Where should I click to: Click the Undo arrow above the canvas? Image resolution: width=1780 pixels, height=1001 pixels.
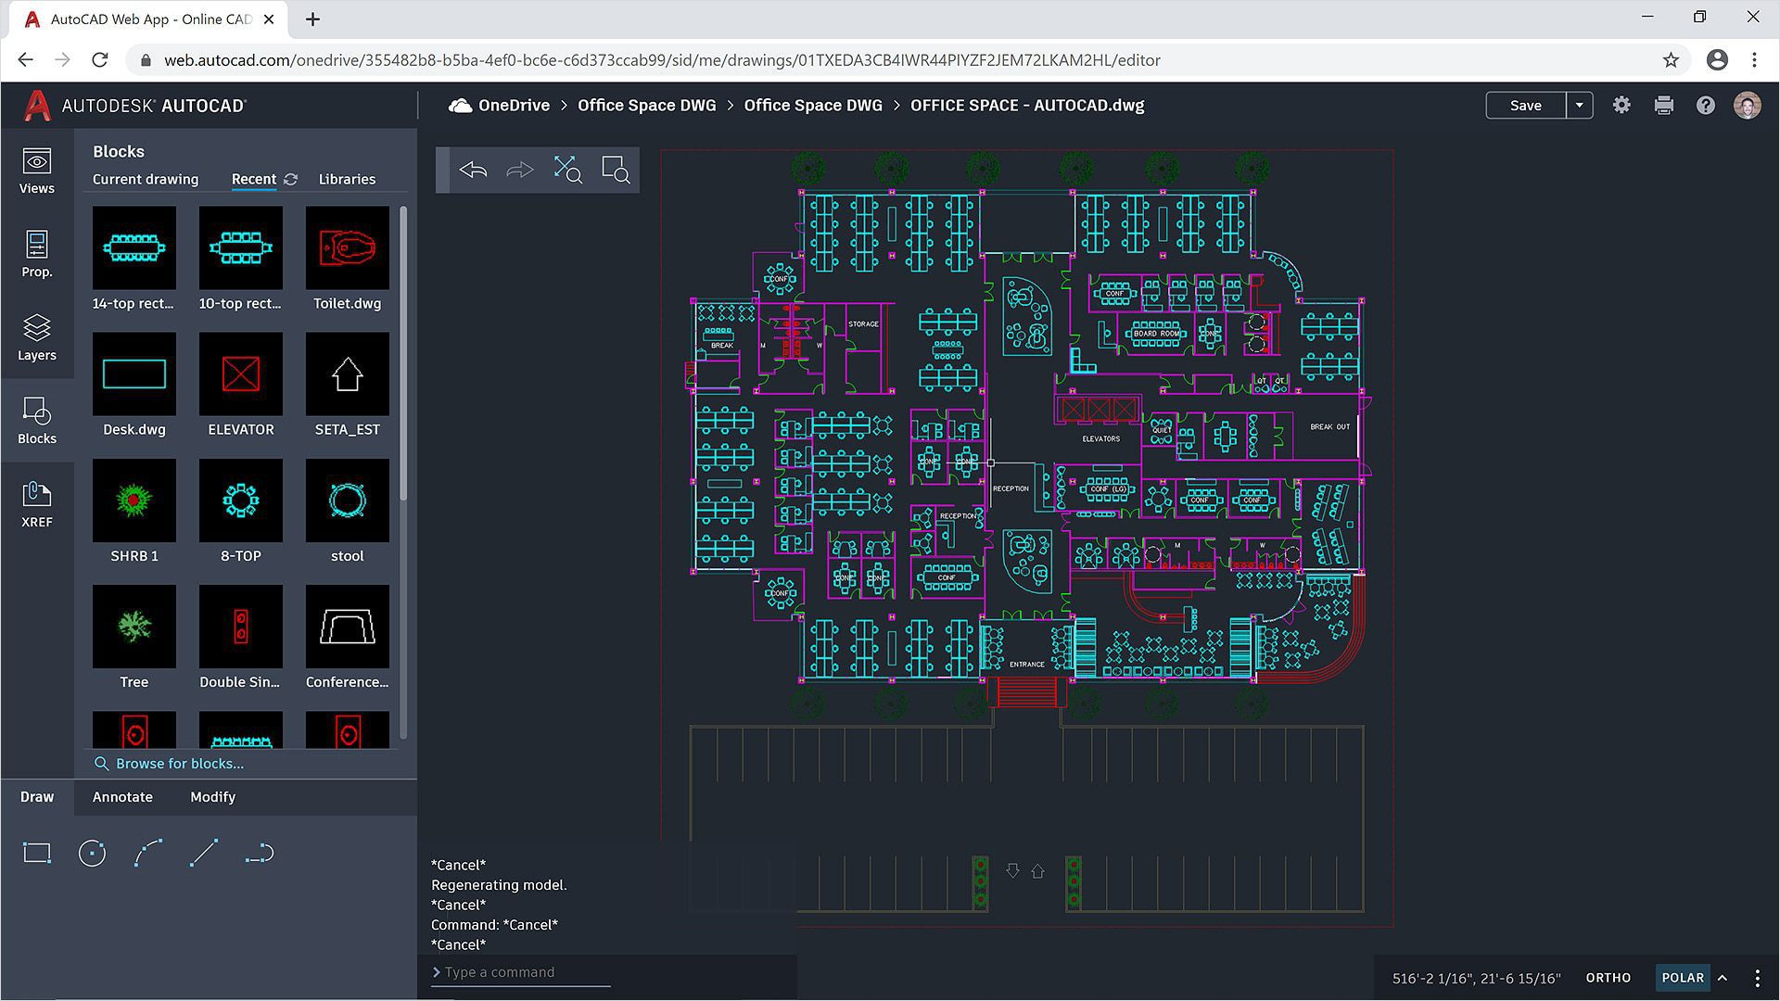pyautogui.click(x=473, y=170)
